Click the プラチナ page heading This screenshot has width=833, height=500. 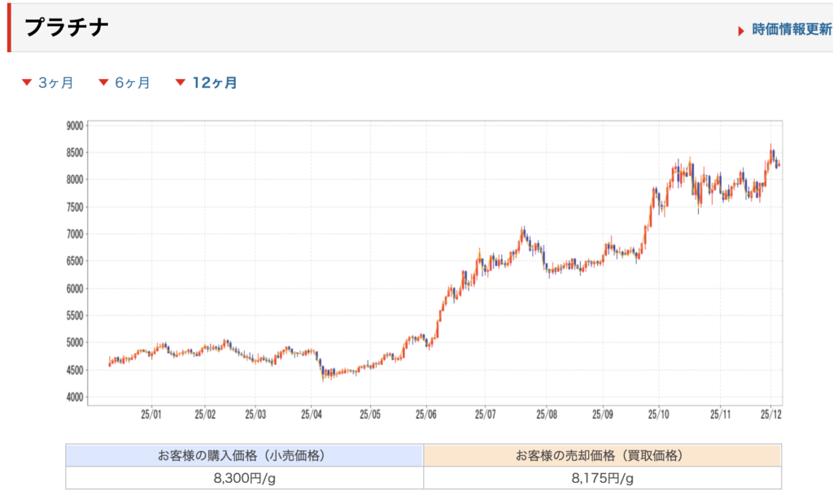tap(67, 28)
